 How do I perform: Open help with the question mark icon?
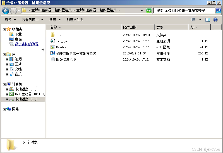(x=215, y=20)
